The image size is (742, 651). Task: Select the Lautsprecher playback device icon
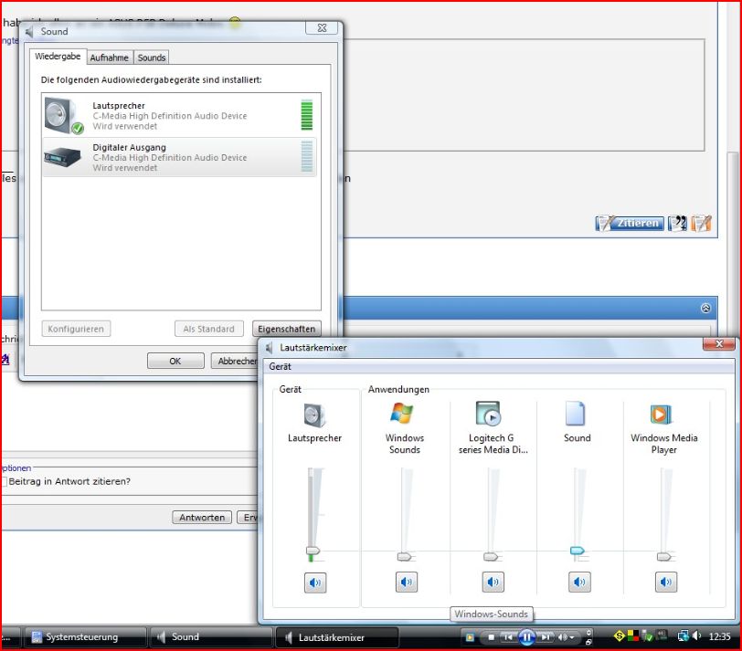tap(63, 116)
